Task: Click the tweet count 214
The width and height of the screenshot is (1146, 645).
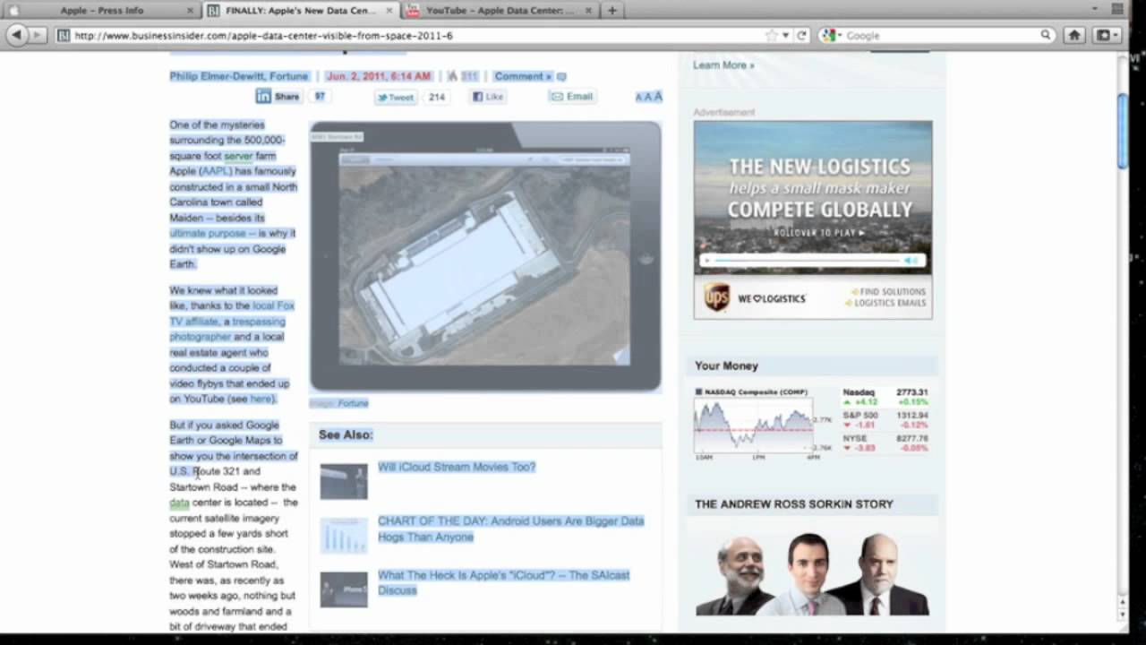Action: click(437, 98)
